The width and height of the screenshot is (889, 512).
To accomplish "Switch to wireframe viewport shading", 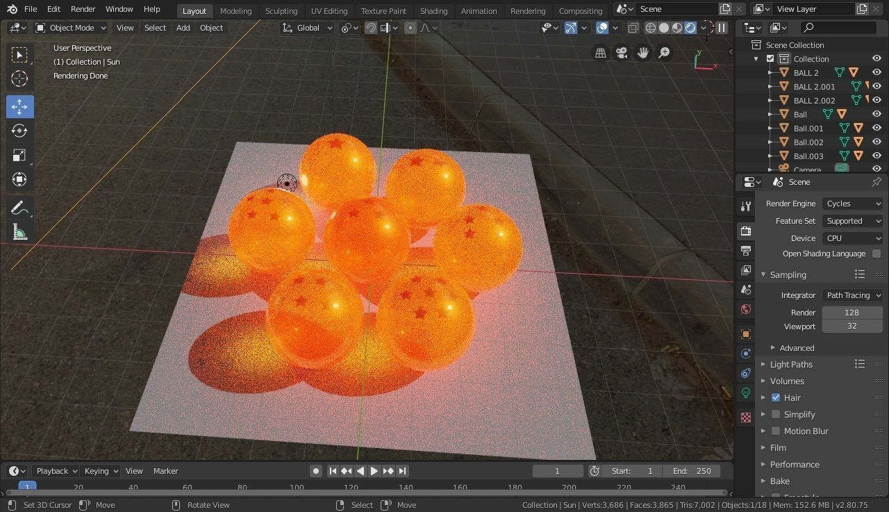I will 651,28.
